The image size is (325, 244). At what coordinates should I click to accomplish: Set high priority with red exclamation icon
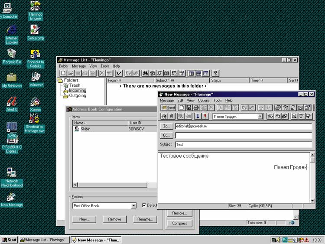coord(205,116)
